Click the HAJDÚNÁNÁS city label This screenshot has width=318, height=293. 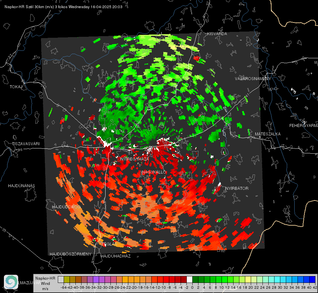[21, 186]
